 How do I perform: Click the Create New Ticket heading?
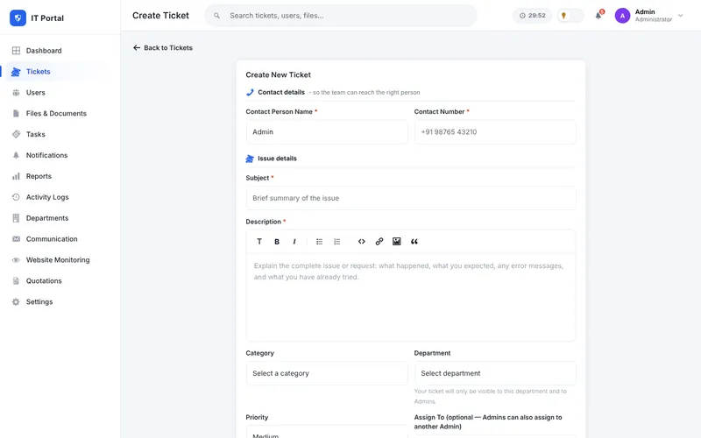pyautogui.click(x=278, y=74)
